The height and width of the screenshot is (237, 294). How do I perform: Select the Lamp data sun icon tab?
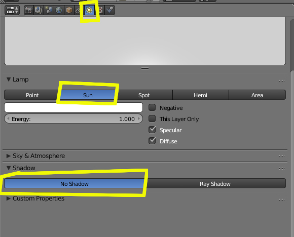click(x=89, y=10)
